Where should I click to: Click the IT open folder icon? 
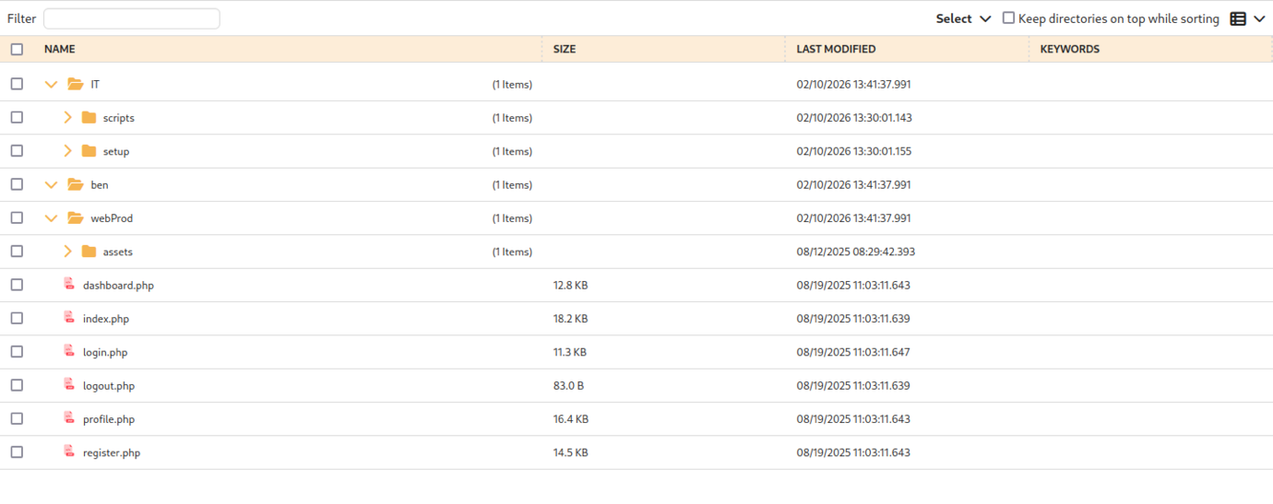click(x=76, y=85)
